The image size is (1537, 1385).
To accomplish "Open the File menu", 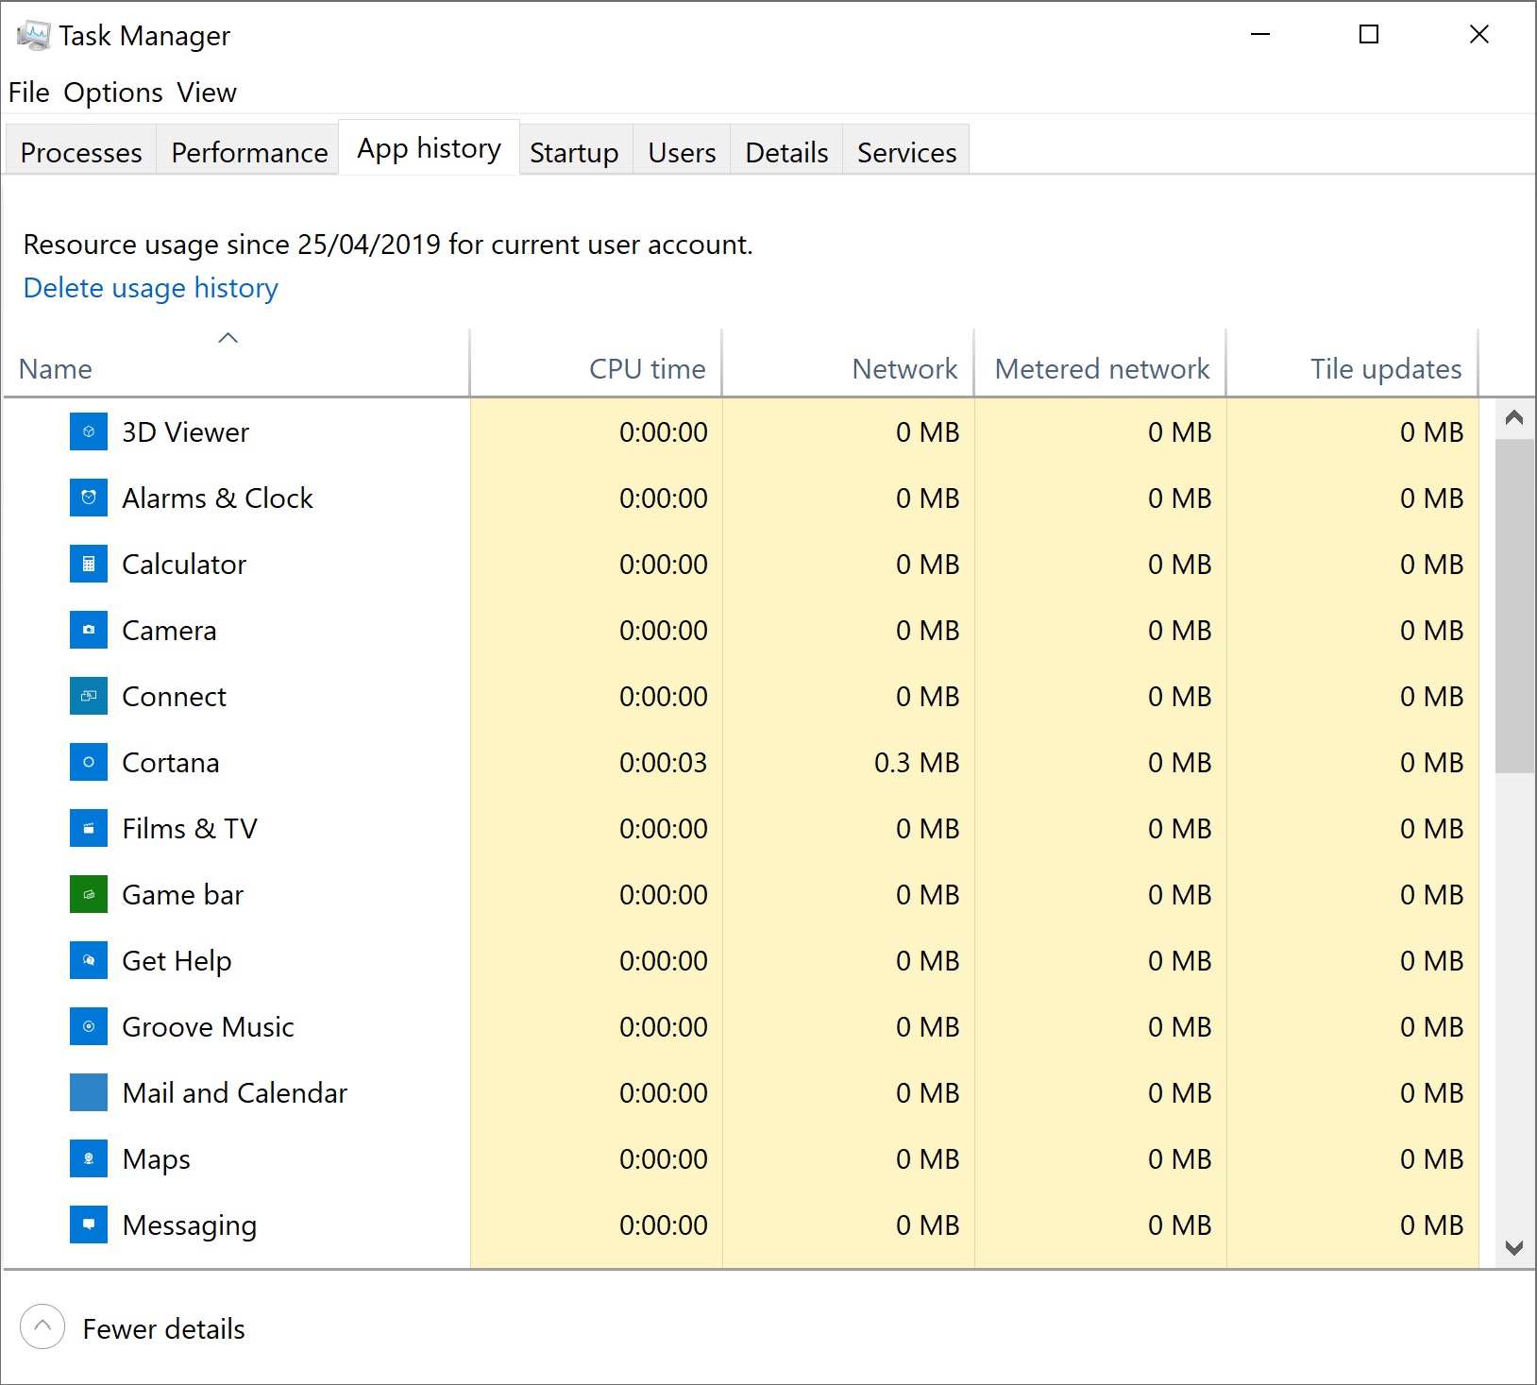I will (x=28, y=93).
